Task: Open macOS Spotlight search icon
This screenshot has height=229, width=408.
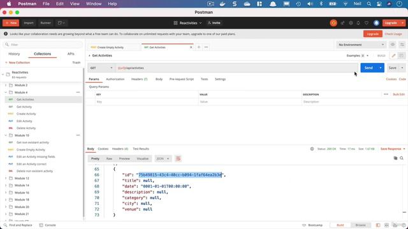Action: [369, 4]
